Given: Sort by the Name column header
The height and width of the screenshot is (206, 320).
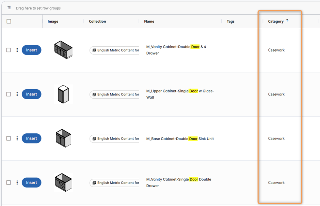Looking at the screenshot, I should click(x=149, y=21).
